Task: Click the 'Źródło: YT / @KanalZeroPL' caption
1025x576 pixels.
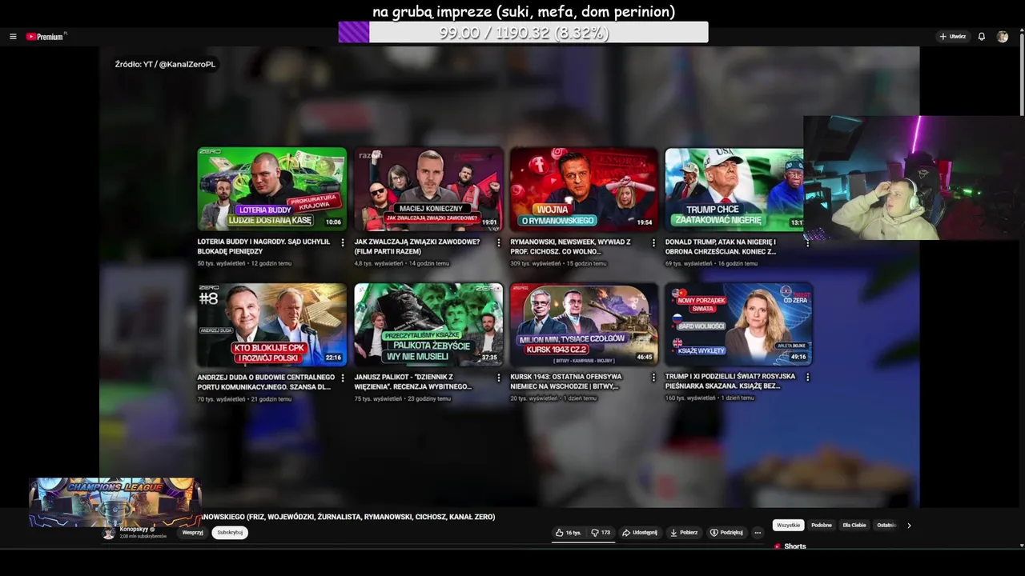Action: (165, 64)
